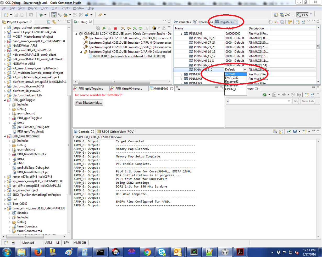
Task: Click the load program icon in main toolbar
Action: (66, 15)
